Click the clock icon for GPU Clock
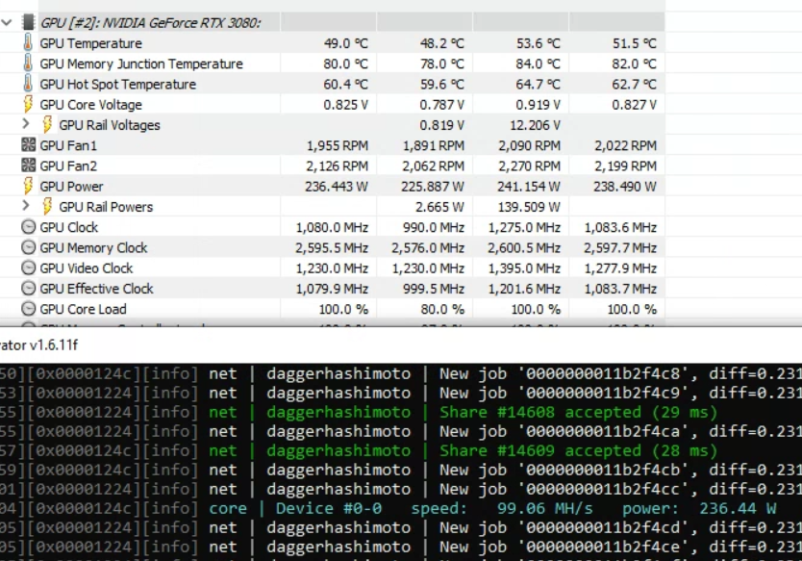This screenshot has width=802, height=561. point(29,227)
